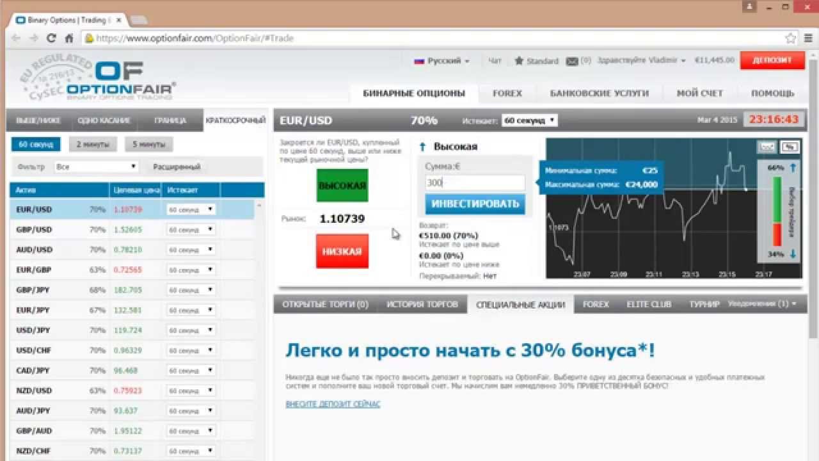Click the up arrow next to Высокая
The image size is (819, 461).
click(422, 147)
